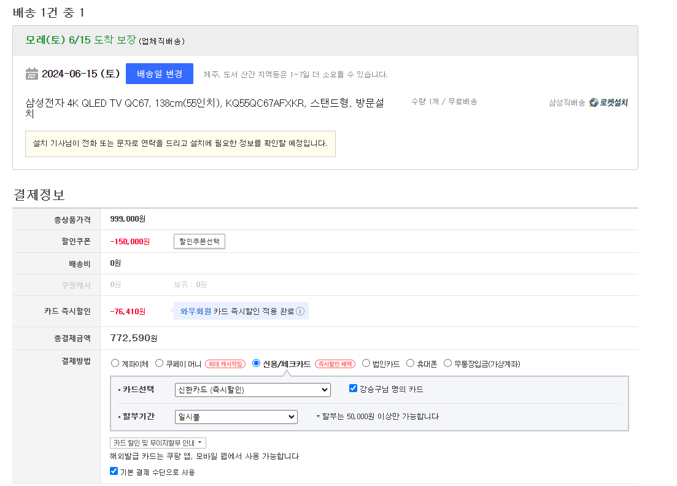Viewport: 677px width, 486px height.
Task: Click the 삼성직배송 label
Action: tap(567, 102)
